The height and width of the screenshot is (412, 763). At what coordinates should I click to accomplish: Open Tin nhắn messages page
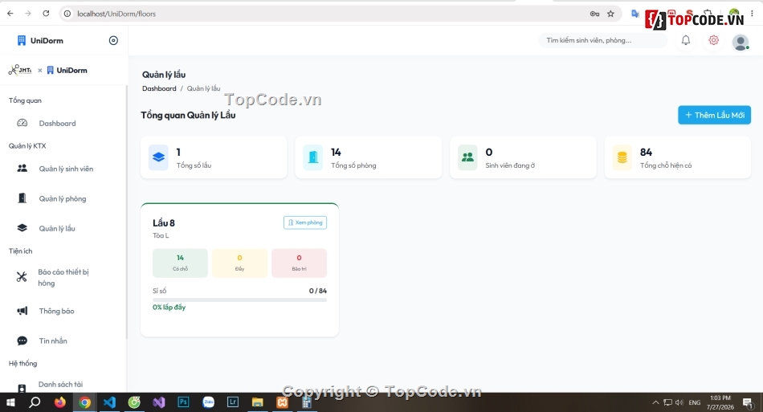pos(53,341)
